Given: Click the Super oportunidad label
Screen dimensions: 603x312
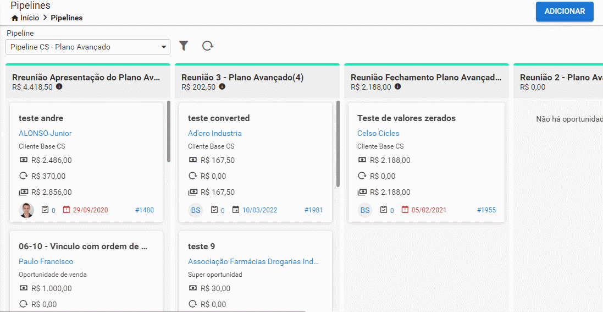Looking at the screenshot, I should point(215,275).
